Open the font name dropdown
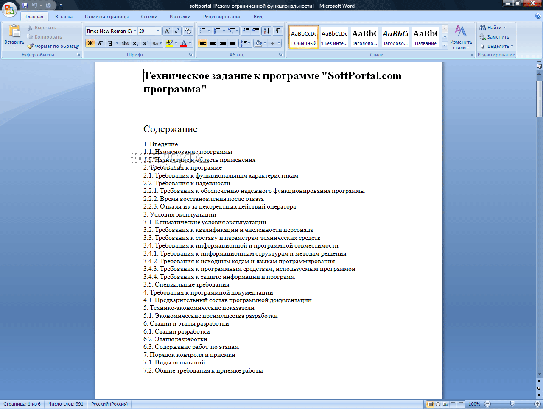This screenshot has width=543, height=409. (x=135, y=31)
